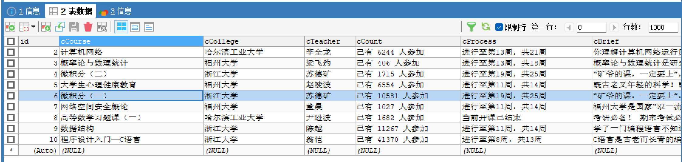Open the copy rows dropdown arrow
This screenshot has width=682, height=162.
click(33, 27)
